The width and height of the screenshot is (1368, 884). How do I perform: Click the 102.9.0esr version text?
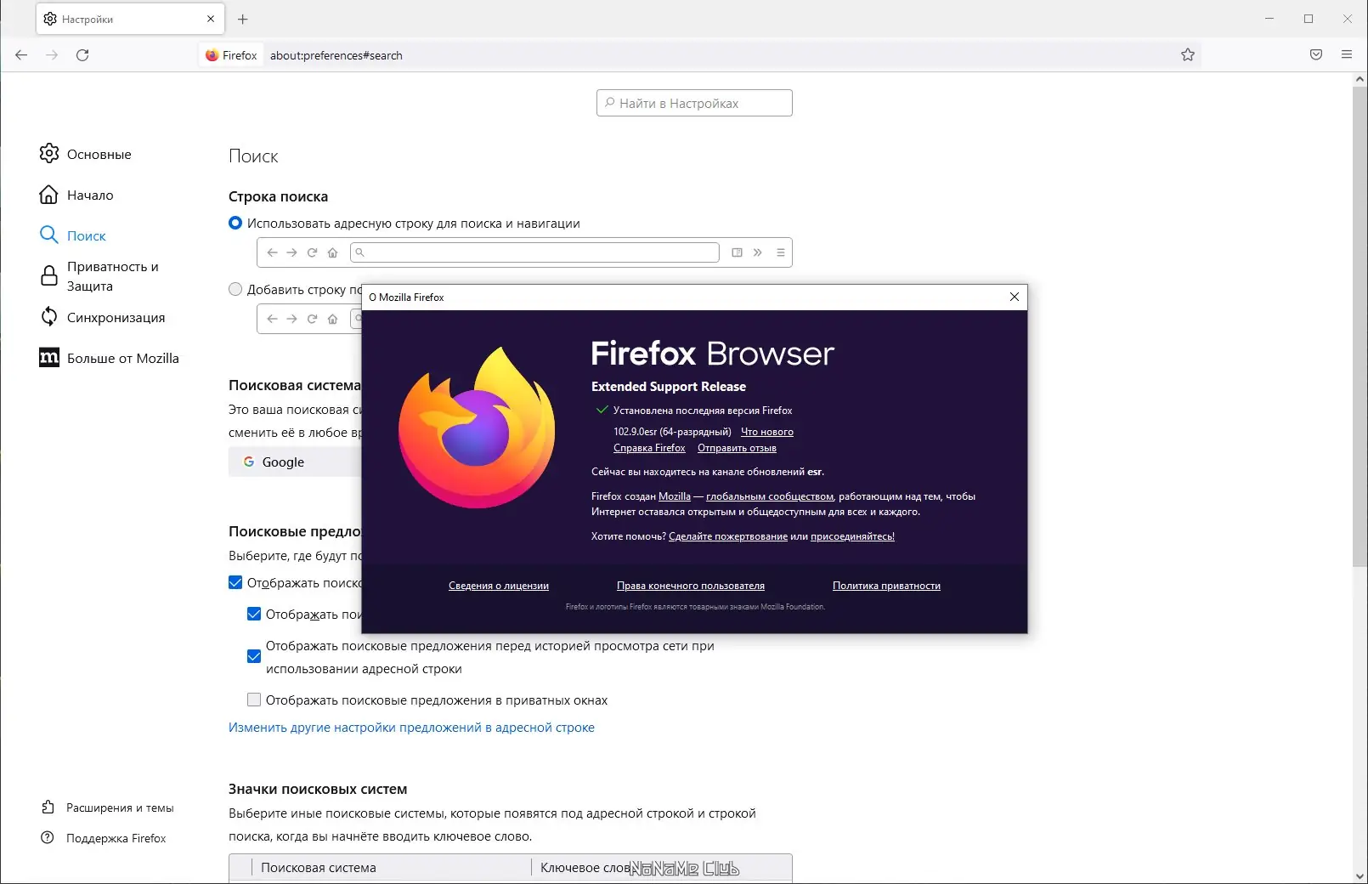(672, 432)
